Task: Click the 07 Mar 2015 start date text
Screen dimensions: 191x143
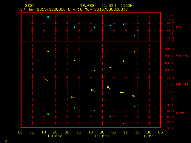Action: 33,9
